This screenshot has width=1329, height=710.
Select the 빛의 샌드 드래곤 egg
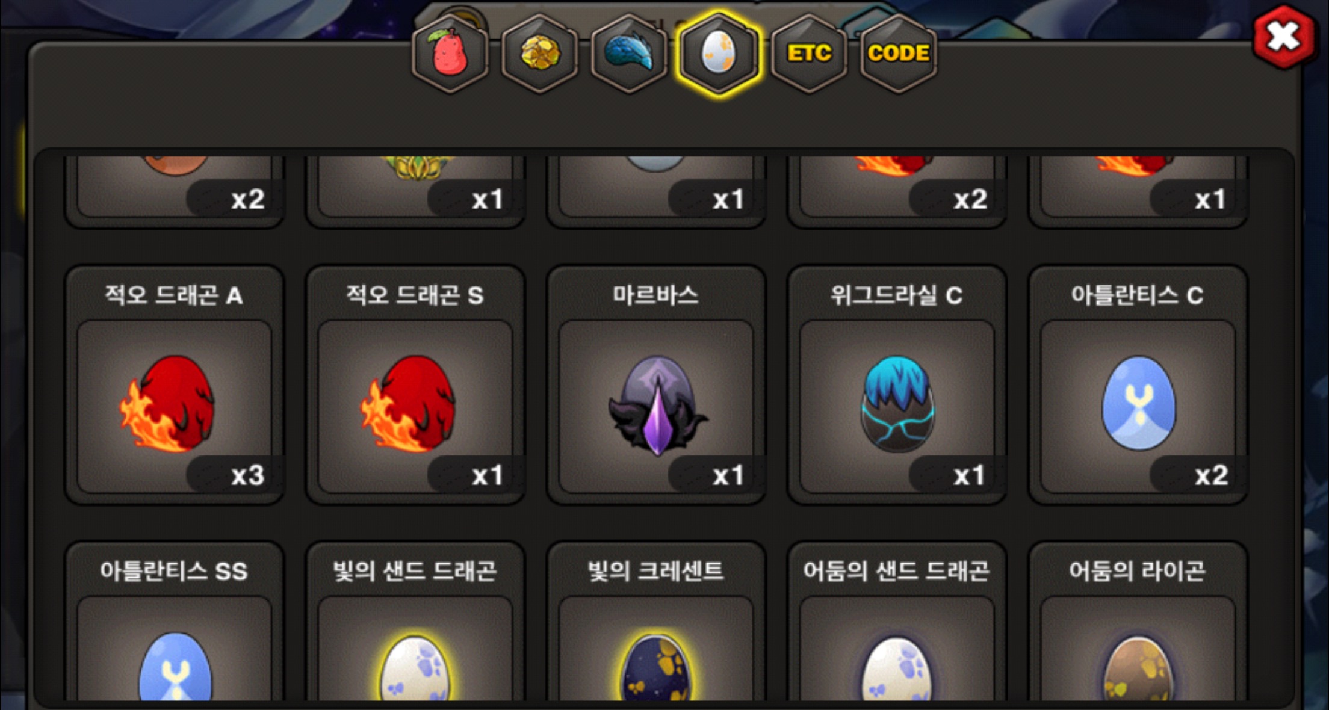(x=415, y=621)
